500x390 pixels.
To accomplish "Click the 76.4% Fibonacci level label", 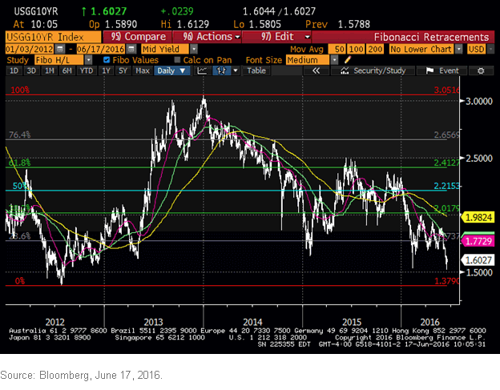I will tap(20, 135).
